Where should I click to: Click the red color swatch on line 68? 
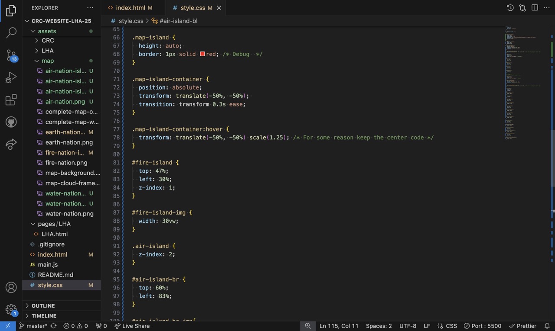202,54
